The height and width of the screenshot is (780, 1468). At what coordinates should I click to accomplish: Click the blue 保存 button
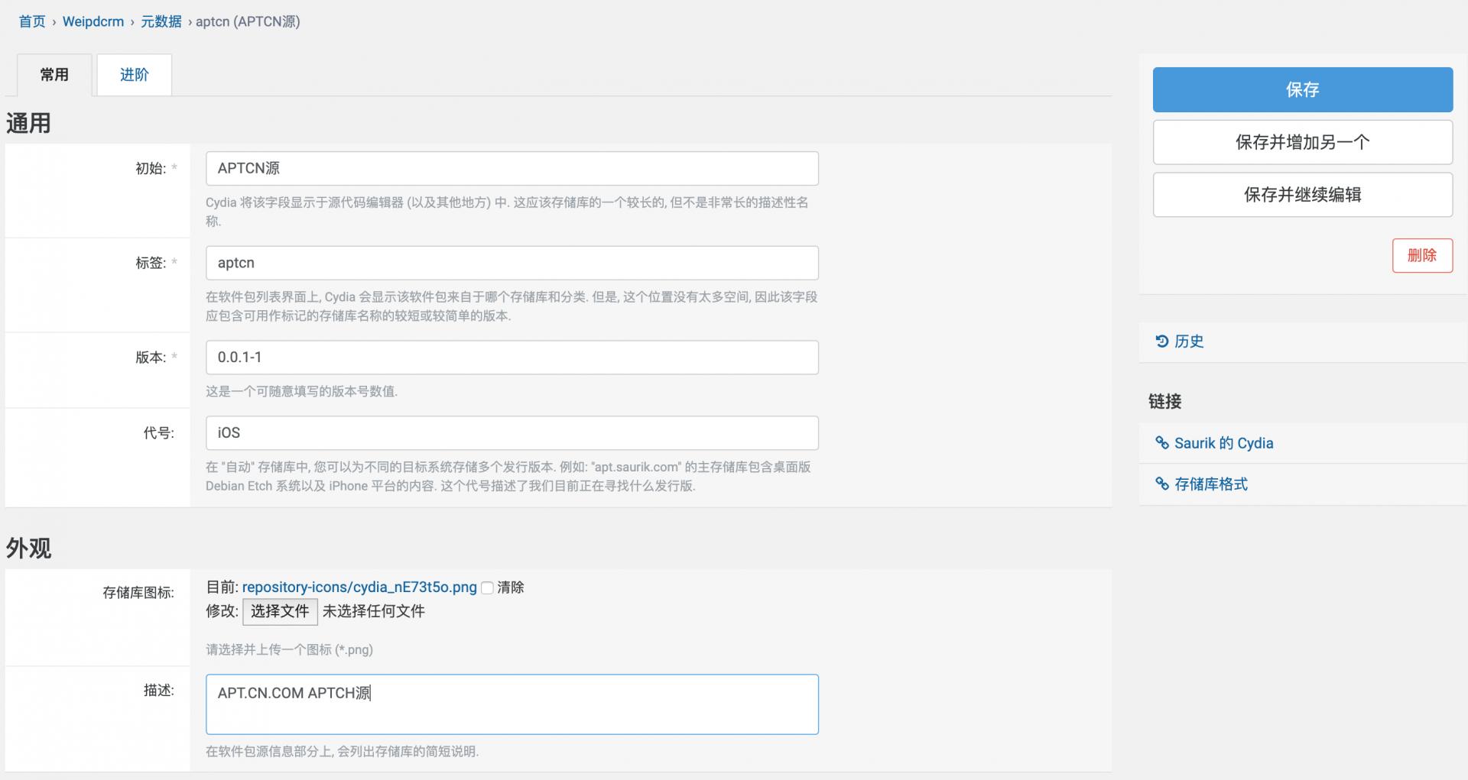[x=1302, y=89]
